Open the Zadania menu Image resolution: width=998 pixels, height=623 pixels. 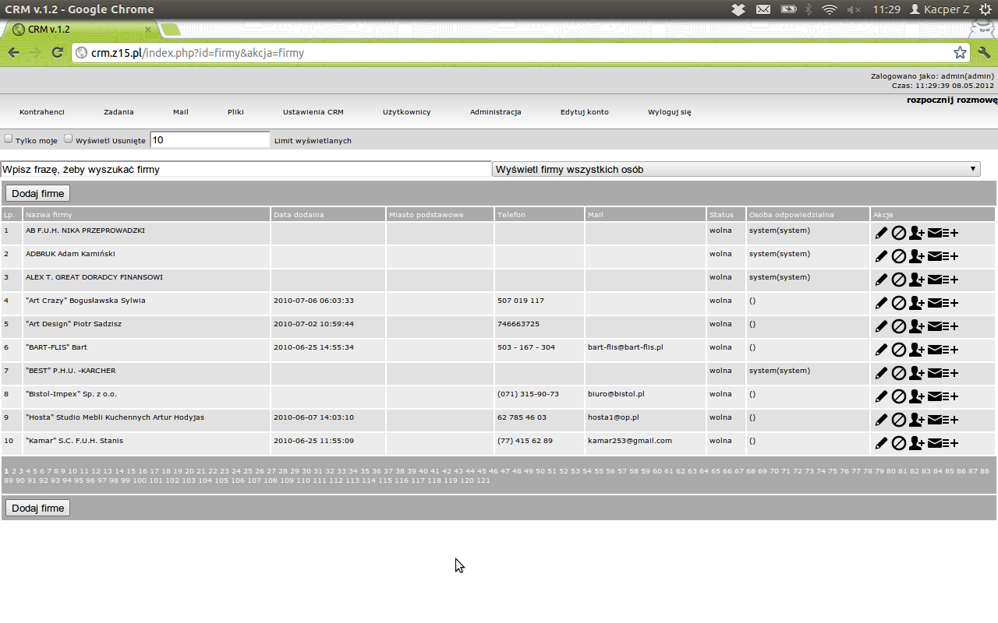tap(119, 112)
